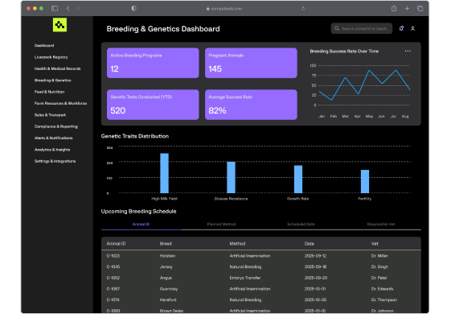Open the notifications bell icon
Screen dimensions: 451x314
tap(401, 28)
